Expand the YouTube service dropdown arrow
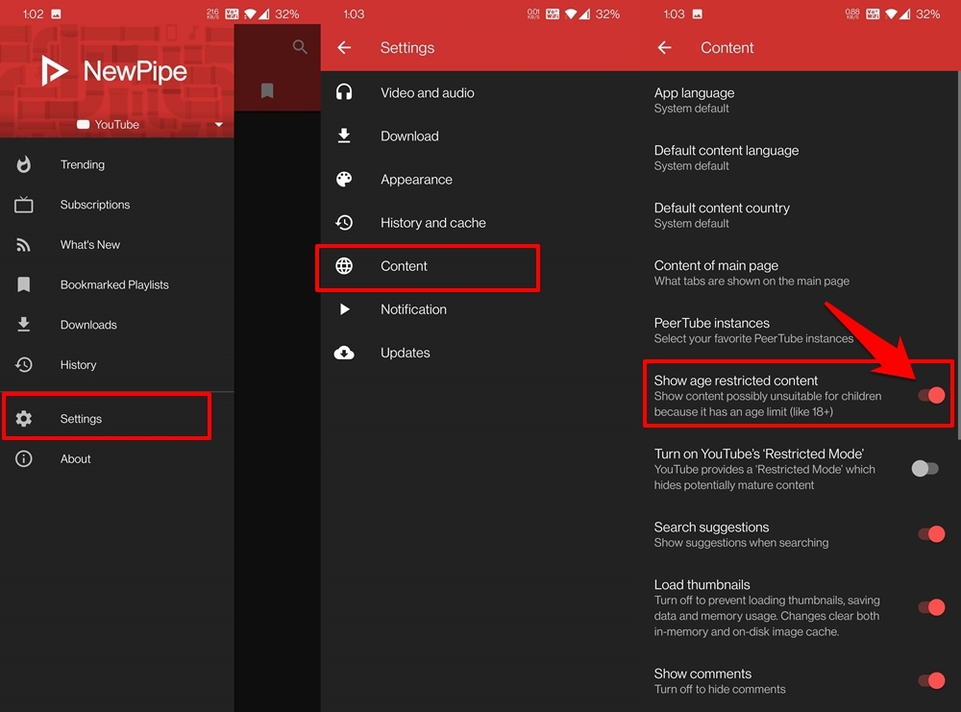The width and height of the screenshot is (961, 712). pos(219,124)
